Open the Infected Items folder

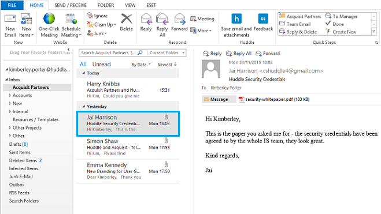[24, 168]
